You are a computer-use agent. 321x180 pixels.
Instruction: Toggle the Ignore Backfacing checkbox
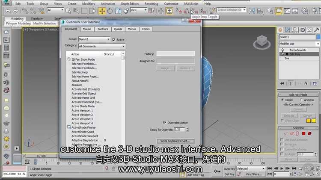[282, 149]
